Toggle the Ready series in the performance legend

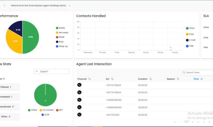tap(60, 28)
